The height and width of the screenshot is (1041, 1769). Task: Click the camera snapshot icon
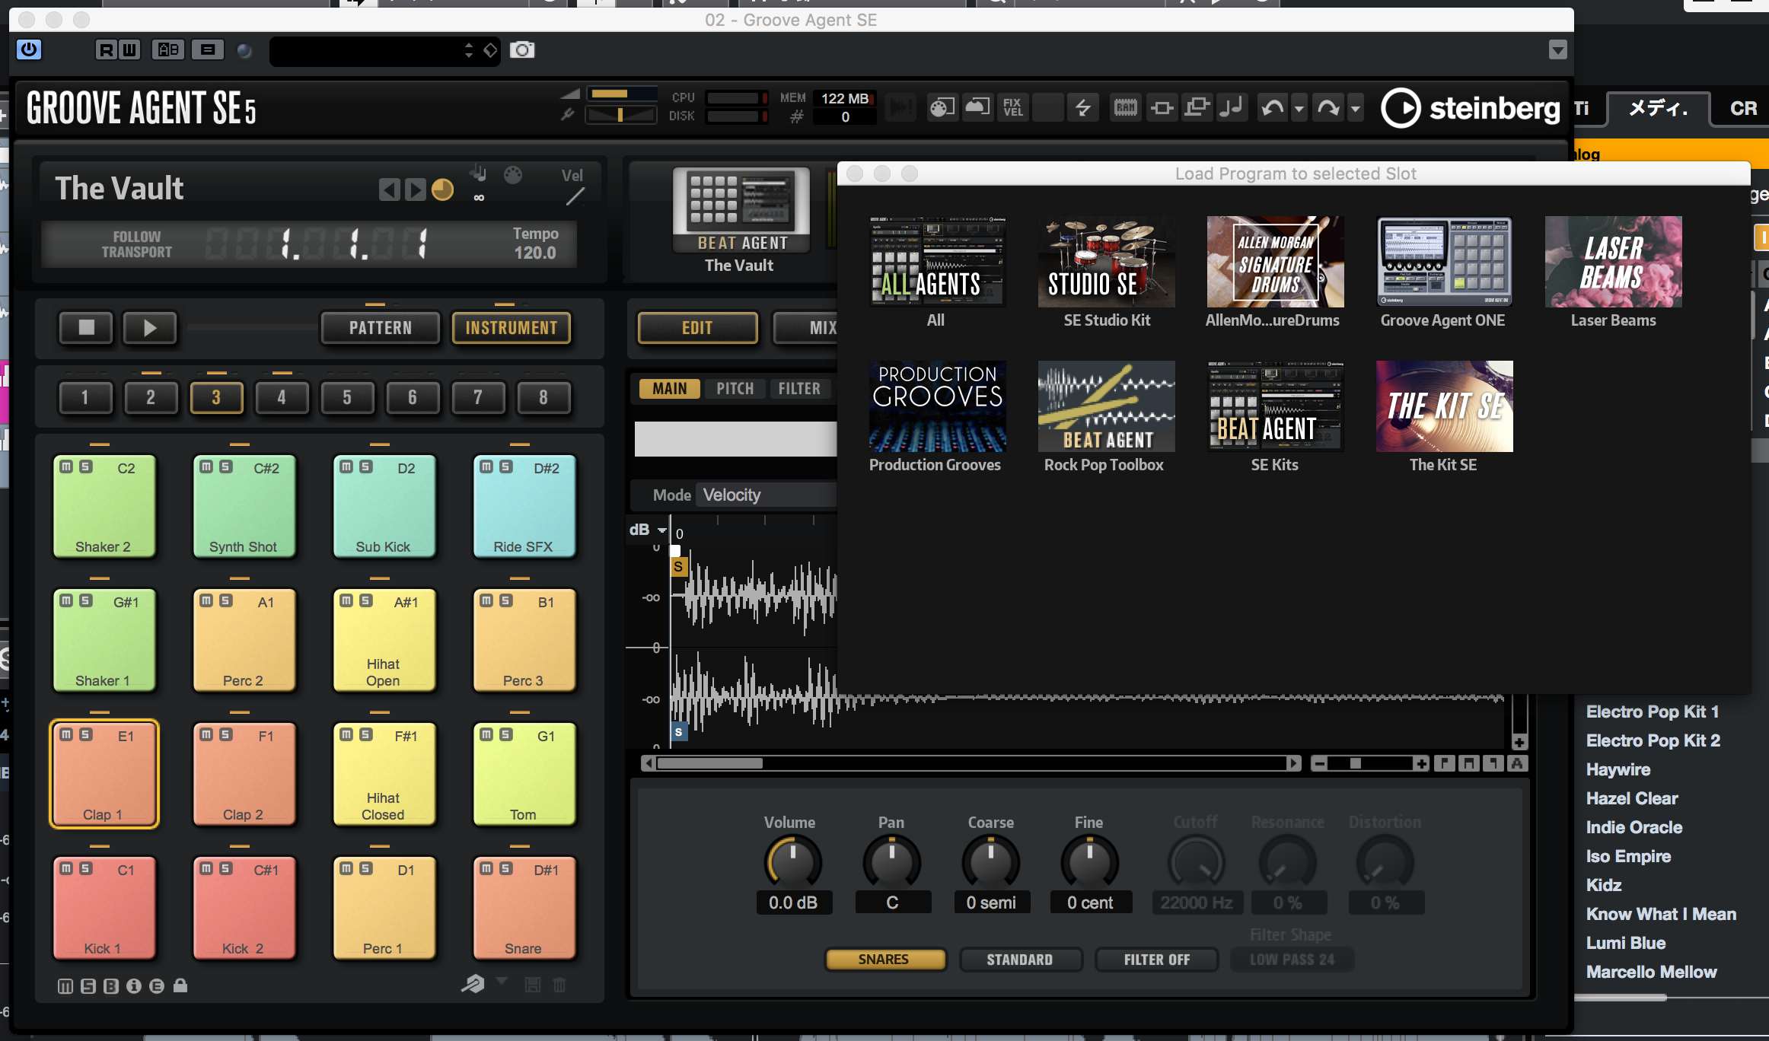522,50
